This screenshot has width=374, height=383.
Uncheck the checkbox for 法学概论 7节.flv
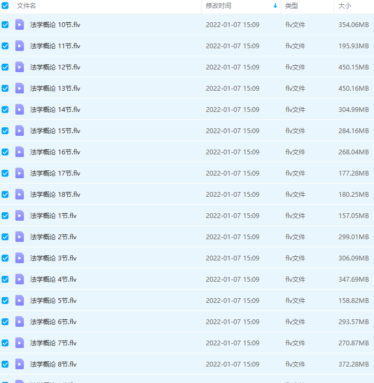5,343
